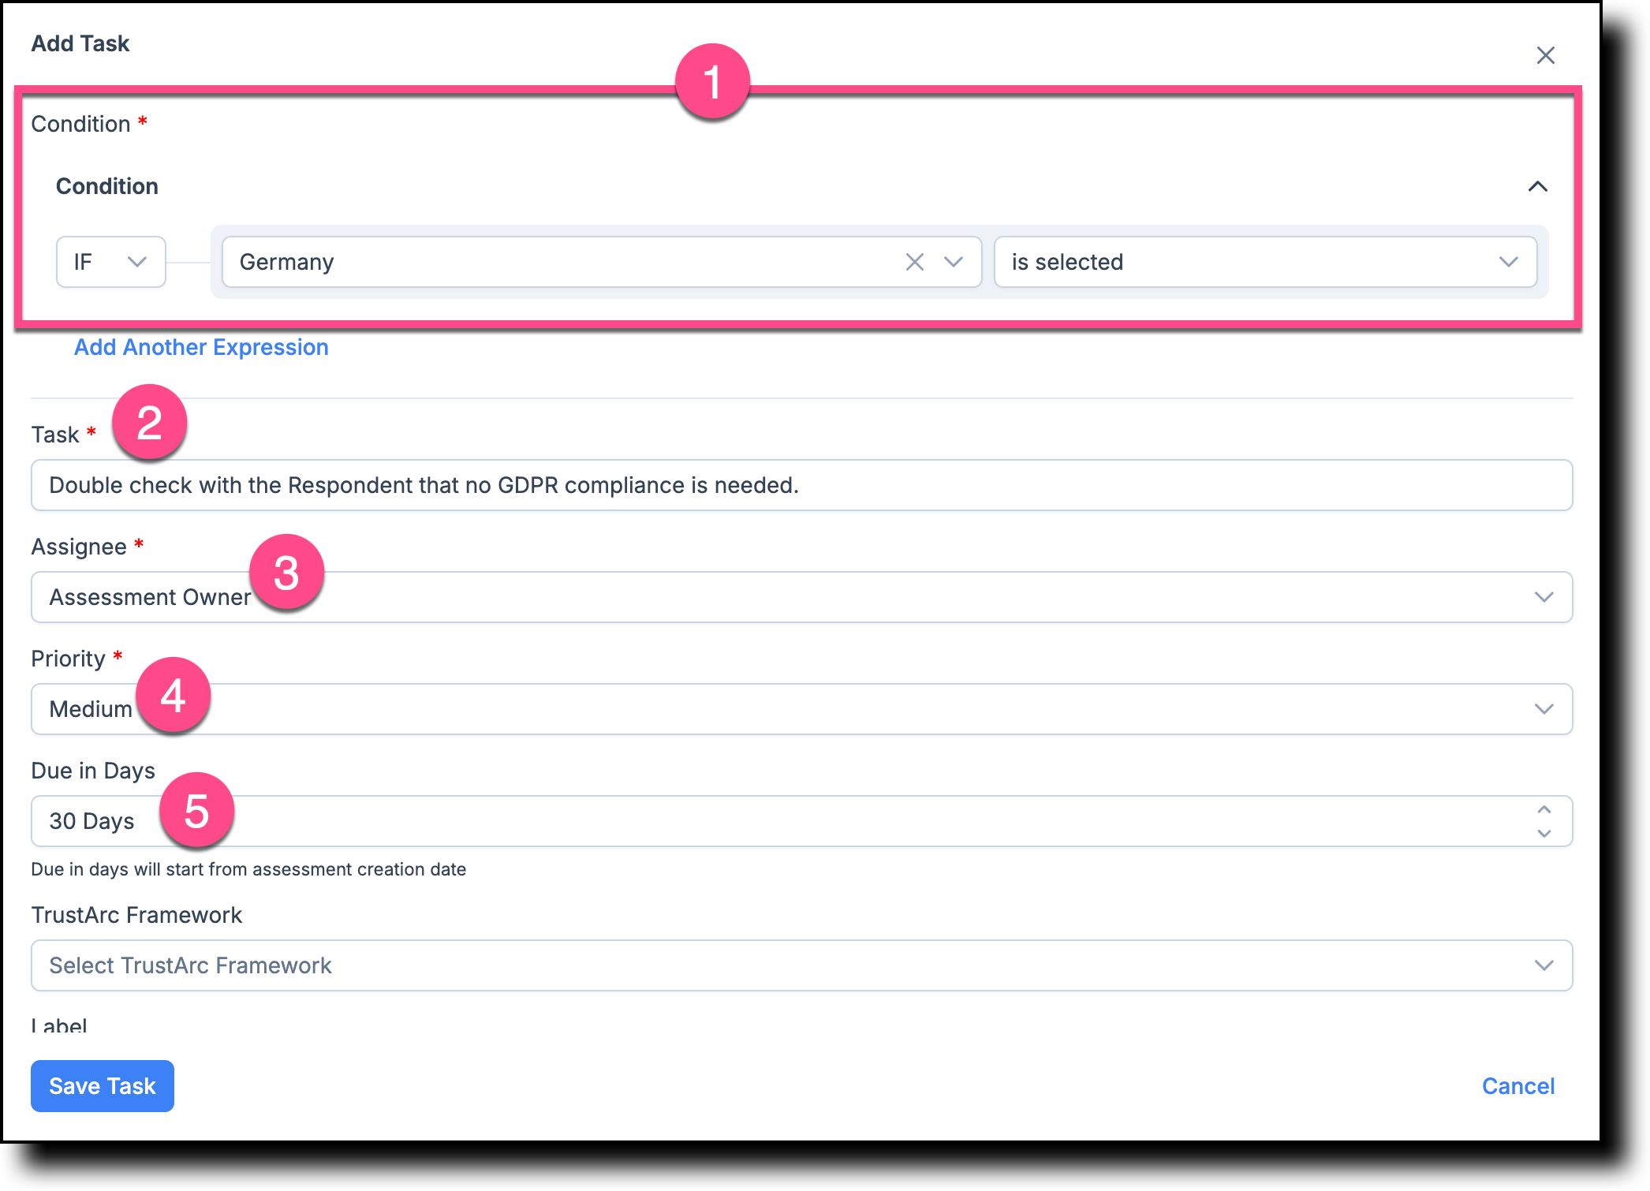
Task: Open the Priority dropdown
Action: coord(801,709)
